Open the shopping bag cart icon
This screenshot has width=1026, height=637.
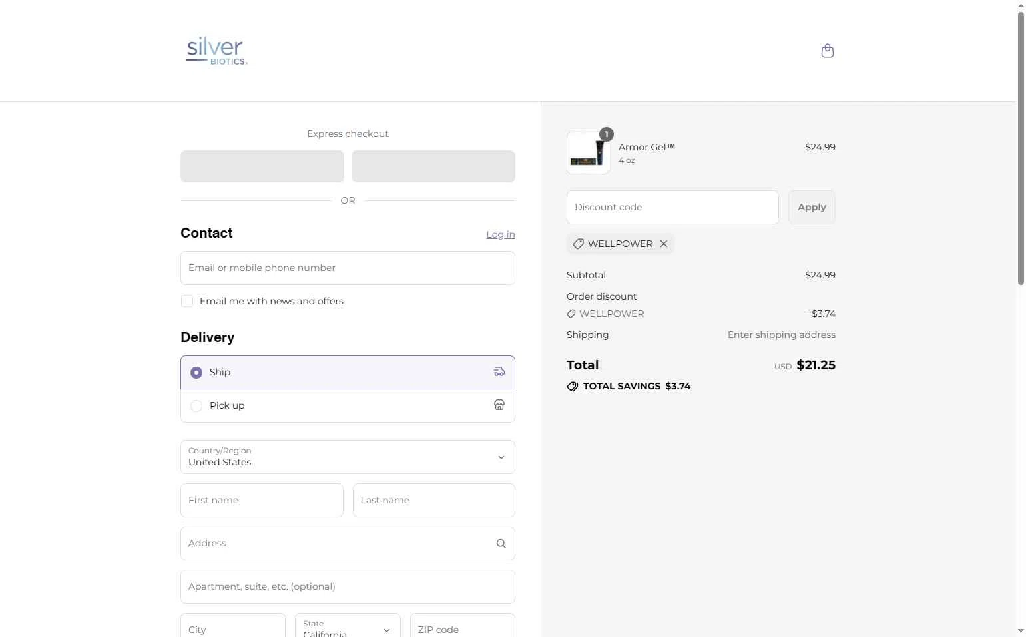tap(828, 51)
